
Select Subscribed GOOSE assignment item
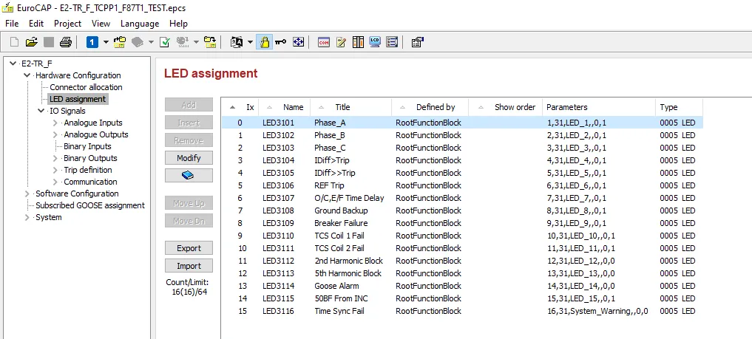[90, 205]
